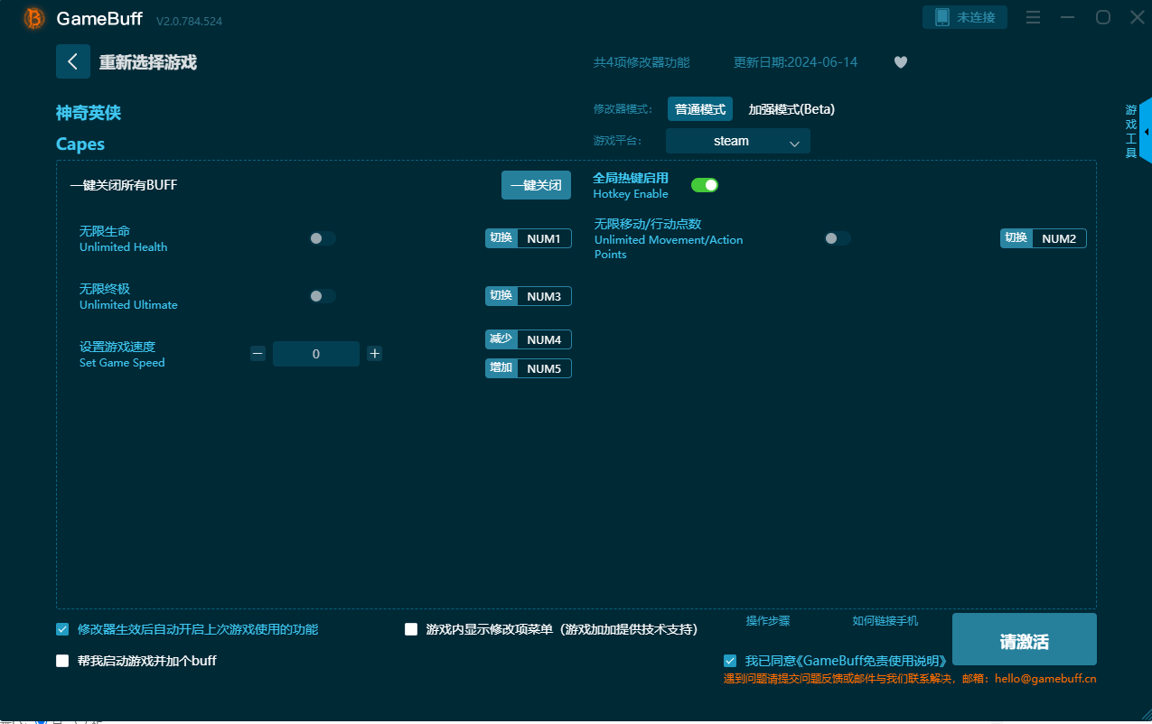
Task: Open the 如何链接手机 phone linking link
Action: point(885,621)
